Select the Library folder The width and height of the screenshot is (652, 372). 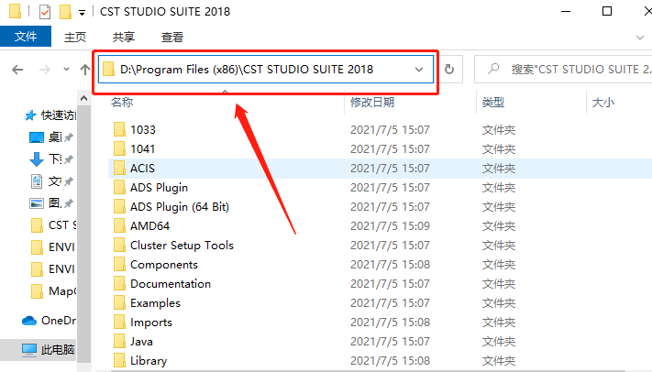pyautogui.click(x=149, y=361)
